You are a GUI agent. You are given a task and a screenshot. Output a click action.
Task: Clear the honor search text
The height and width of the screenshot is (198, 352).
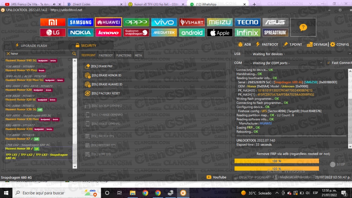click(x=8, y=54)
